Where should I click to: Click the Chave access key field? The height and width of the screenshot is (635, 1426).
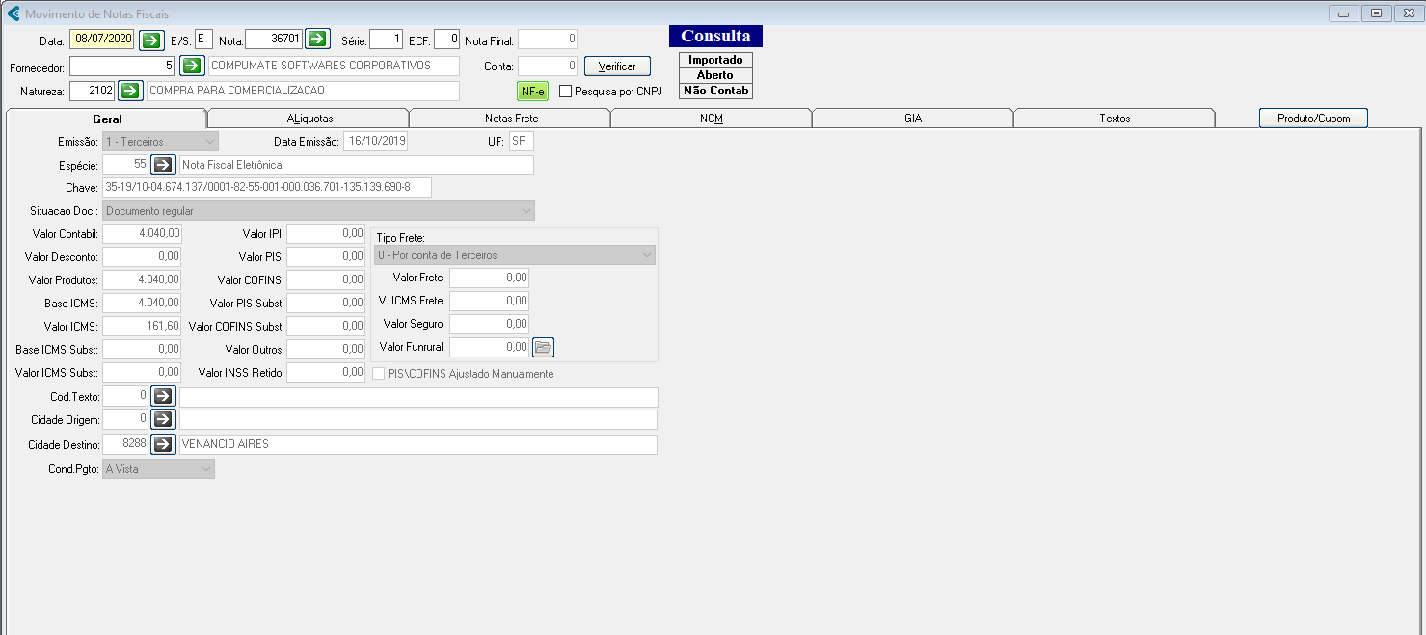click(x=267, y=187)
